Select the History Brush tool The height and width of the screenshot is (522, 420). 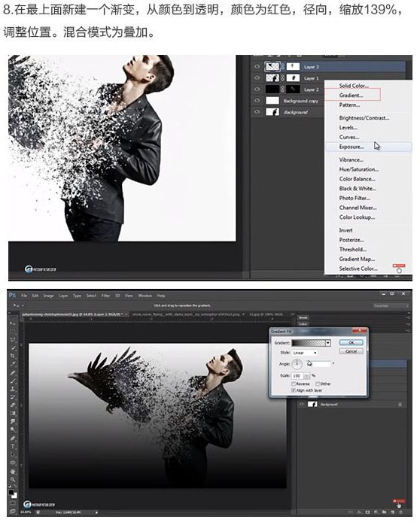tap(12, 397)
